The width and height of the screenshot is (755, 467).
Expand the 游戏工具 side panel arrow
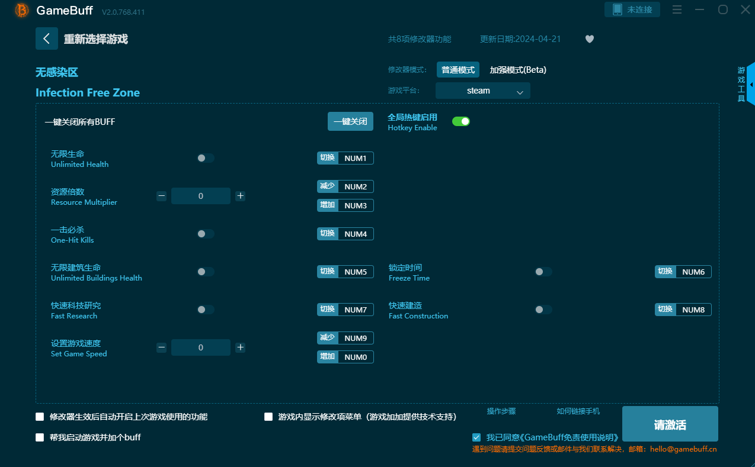[x=751, y=85]
